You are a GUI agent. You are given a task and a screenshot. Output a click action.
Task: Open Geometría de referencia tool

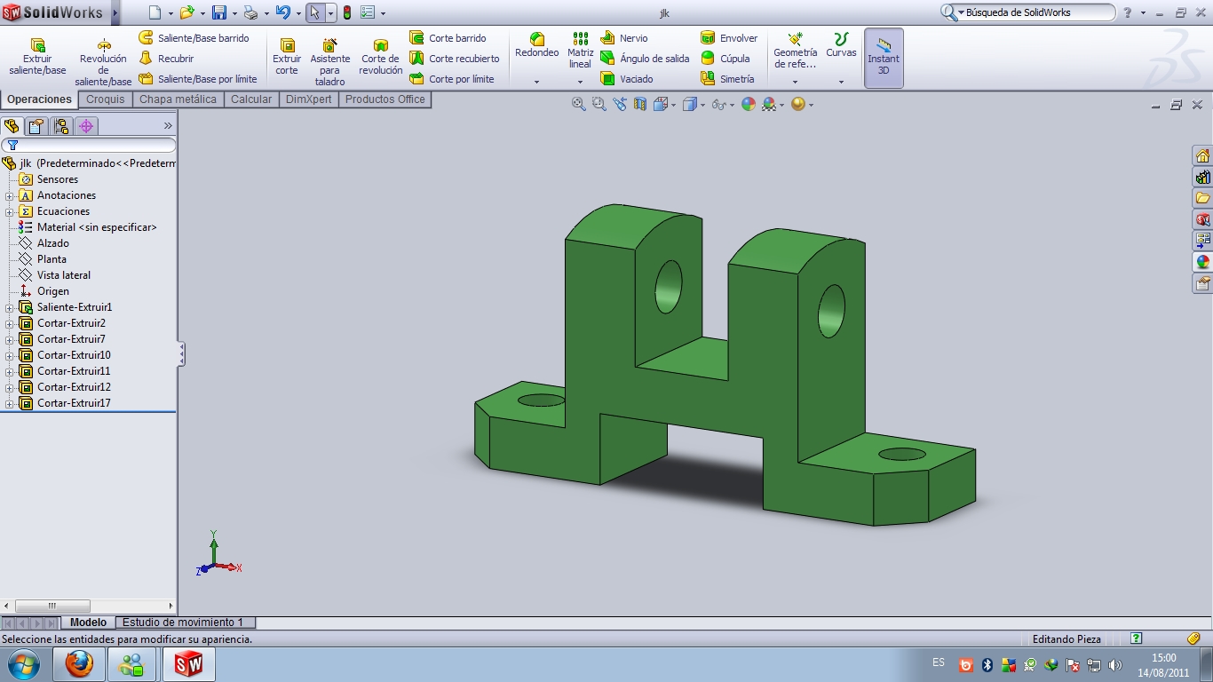coord(795,51)
